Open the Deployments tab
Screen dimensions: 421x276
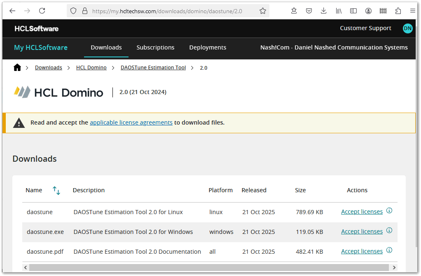(208, 47)
